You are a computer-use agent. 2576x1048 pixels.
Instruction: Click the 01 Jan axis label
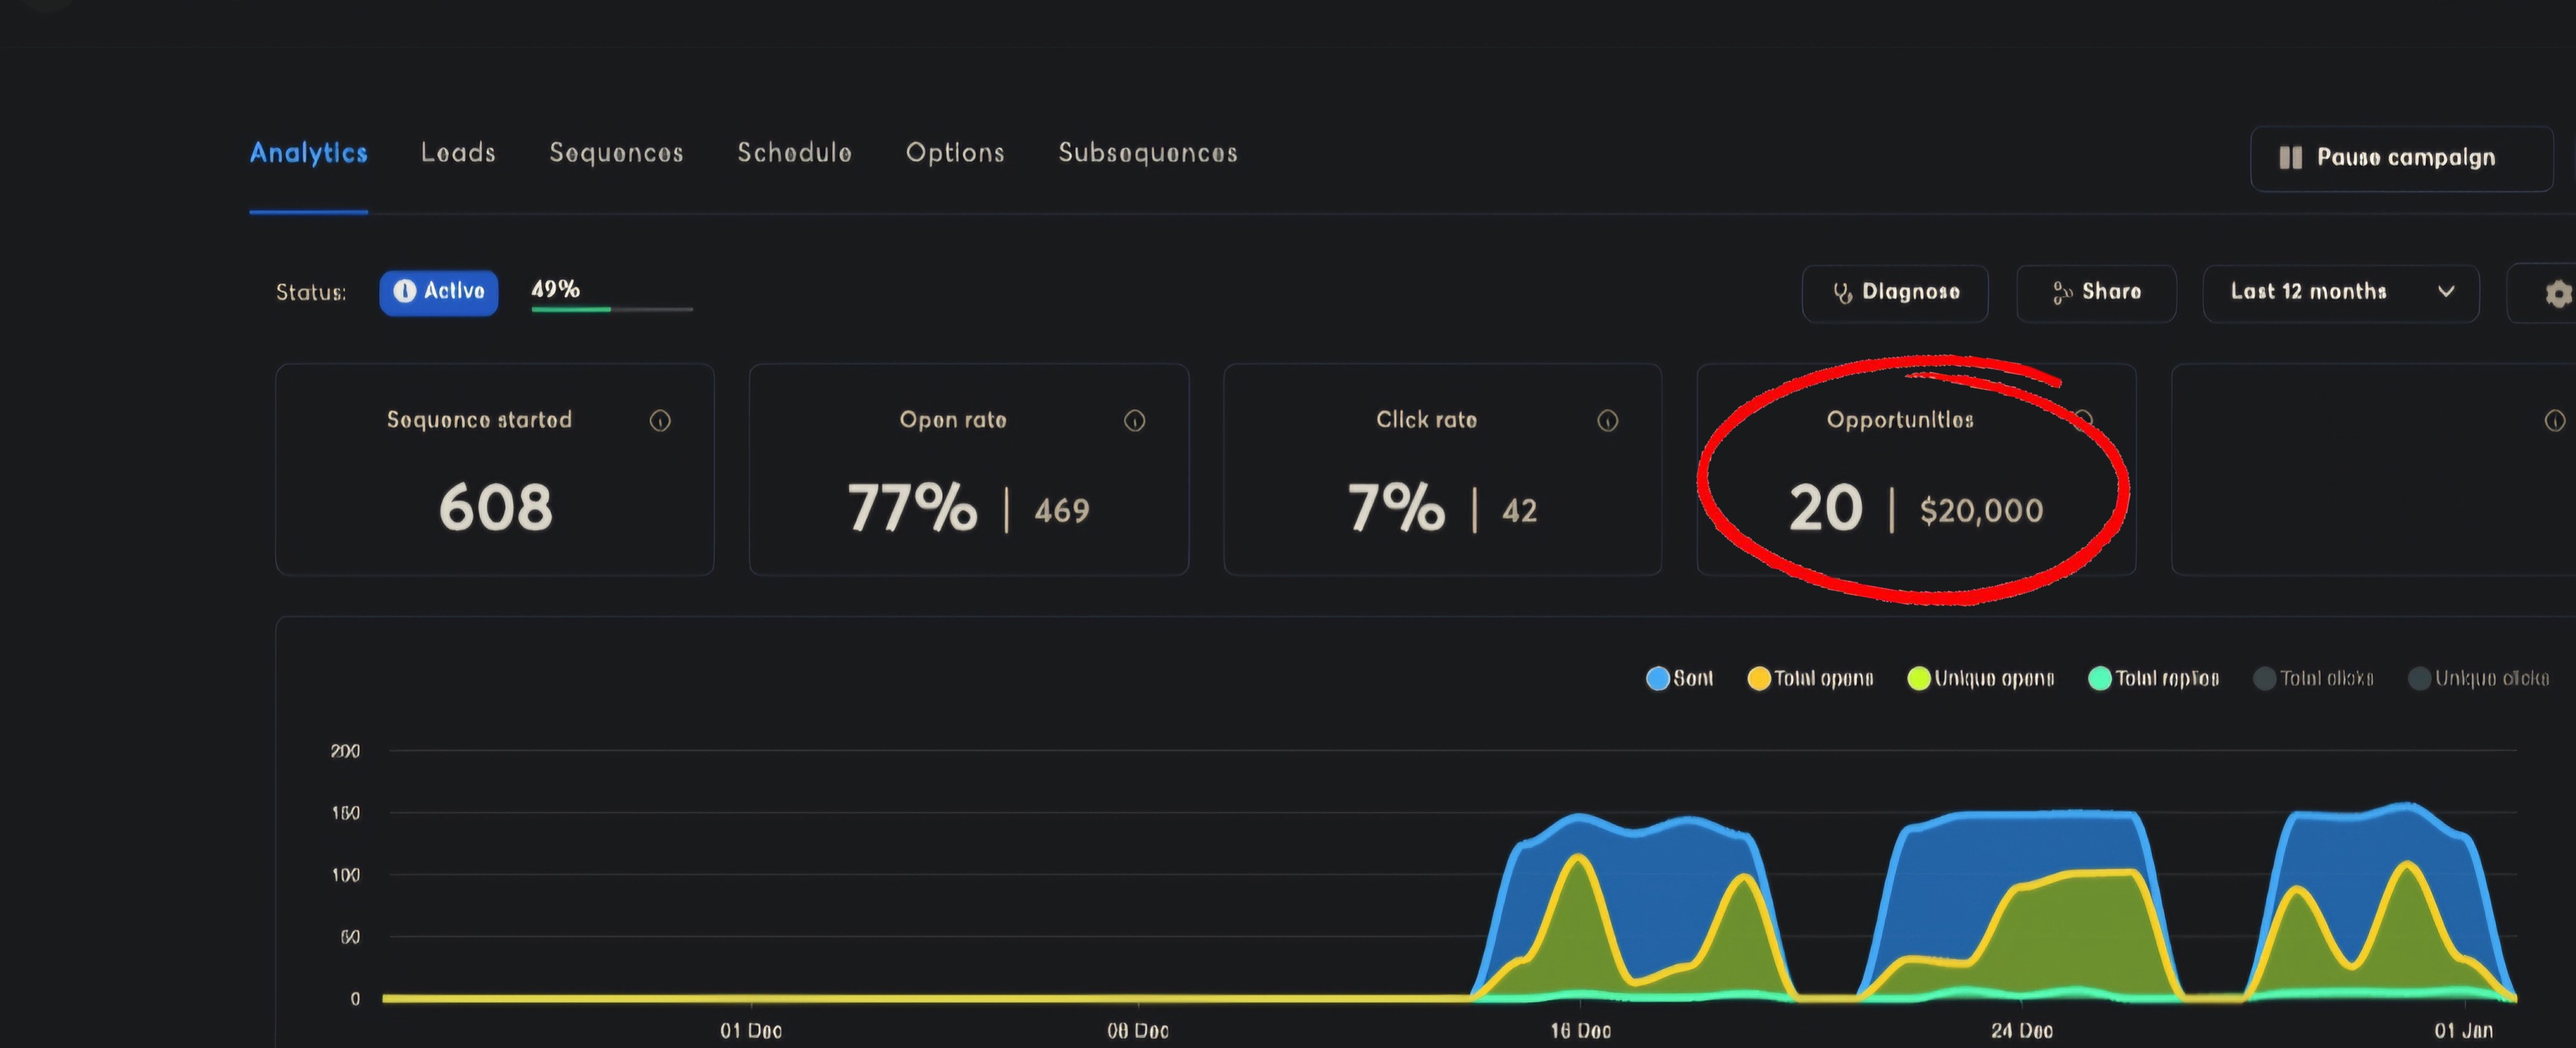(2463, 1031)
